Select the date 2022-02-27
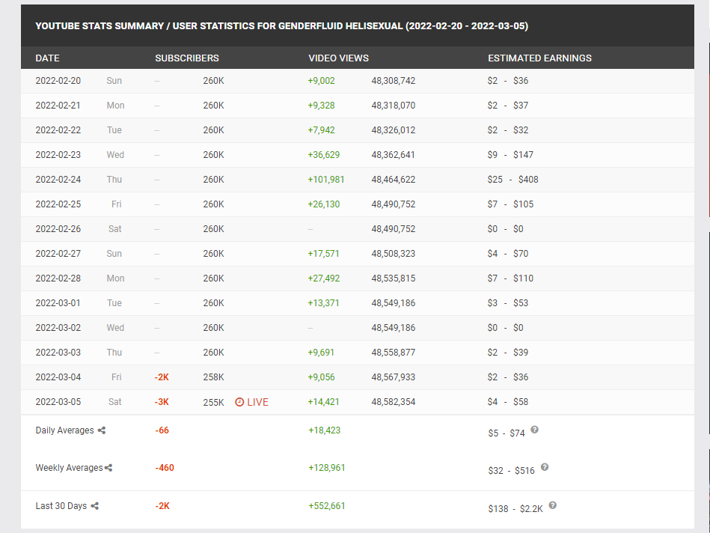Image resolution: width=710 pixels, height=533 pixels. 58,253
